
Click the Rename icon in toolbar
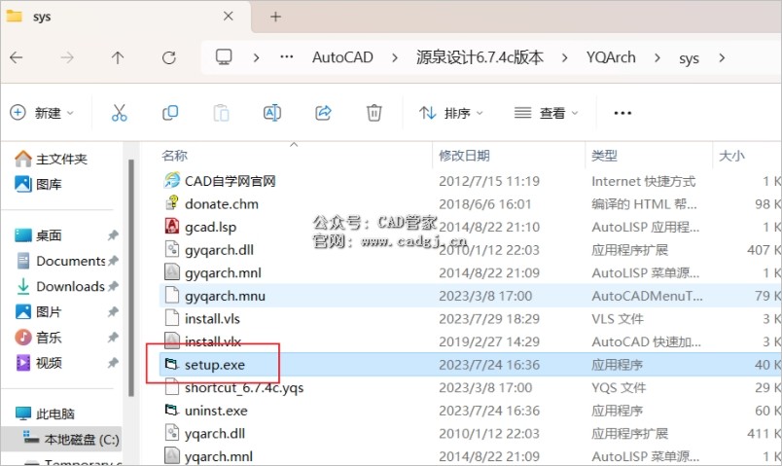tap(272, 113)
